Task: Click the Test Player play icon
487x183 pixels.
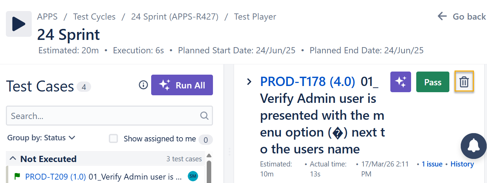Action: point(19,24)
